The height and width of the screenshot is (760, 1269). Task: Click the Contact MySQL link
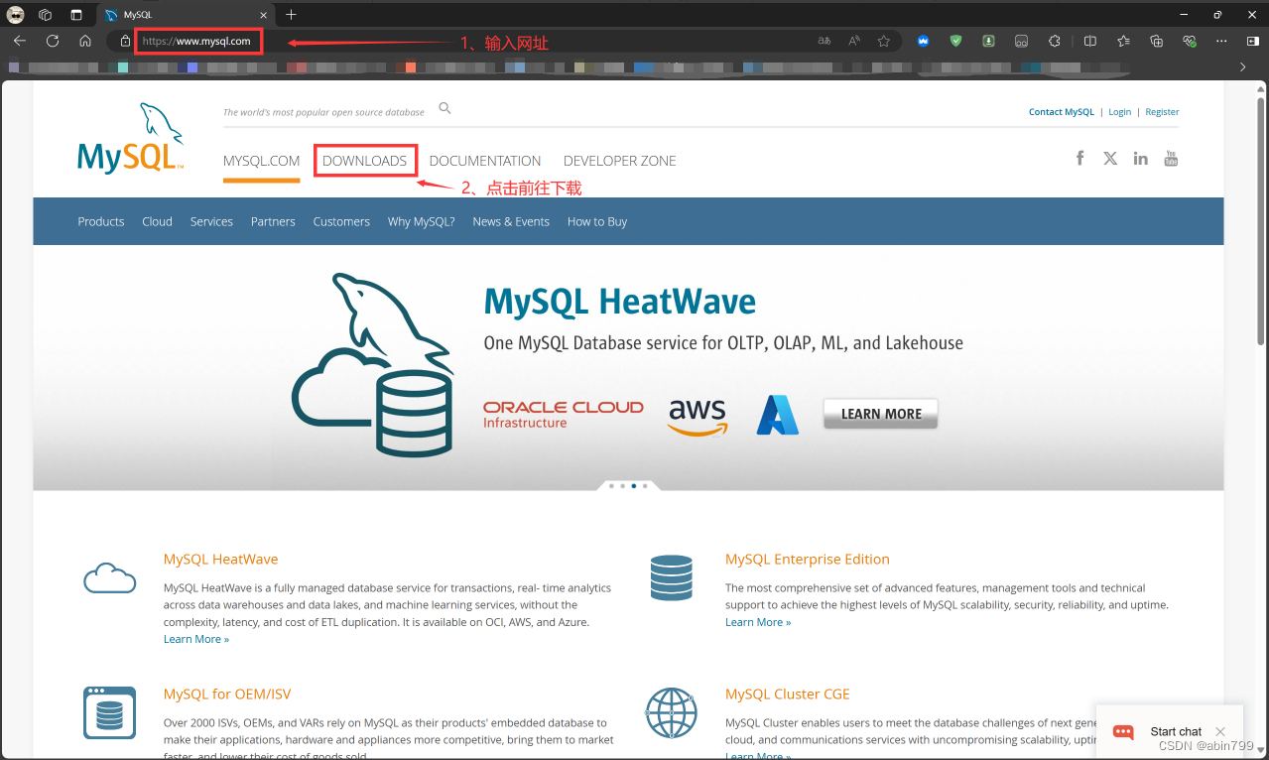1062,112
